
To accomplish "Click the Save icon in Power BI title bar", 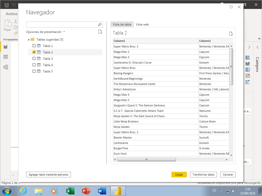I will coord(6,5).
